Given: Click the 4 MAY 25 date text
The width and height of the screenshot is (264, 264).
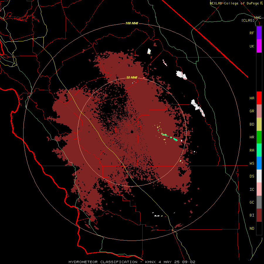Looking at the screenshot, I should (x=169, y=262).
